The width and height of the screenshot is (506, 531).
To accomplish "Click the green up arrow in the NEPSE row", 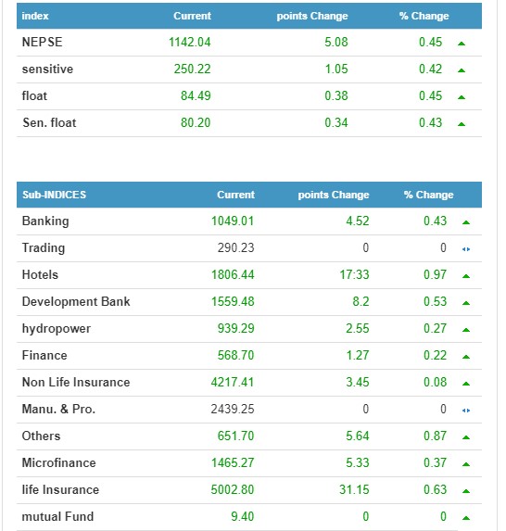I will click(462, 44).
